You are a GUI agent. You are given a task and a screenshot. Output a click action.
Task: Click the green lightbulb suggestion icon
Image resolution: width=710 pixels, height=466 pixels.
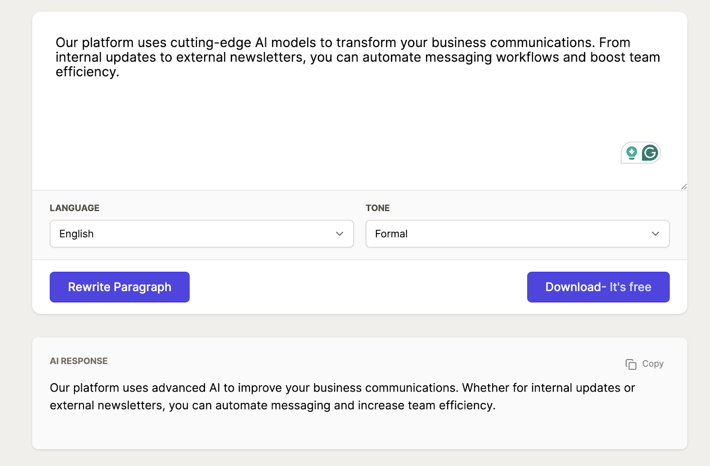(631, 153)
